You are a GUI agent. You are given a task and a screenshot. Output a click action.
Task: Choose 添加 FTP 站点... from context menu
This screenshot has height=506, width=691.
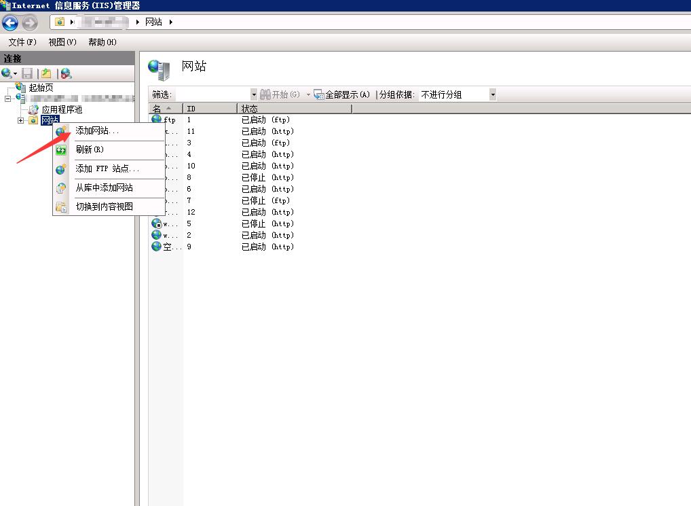(109, 168)
